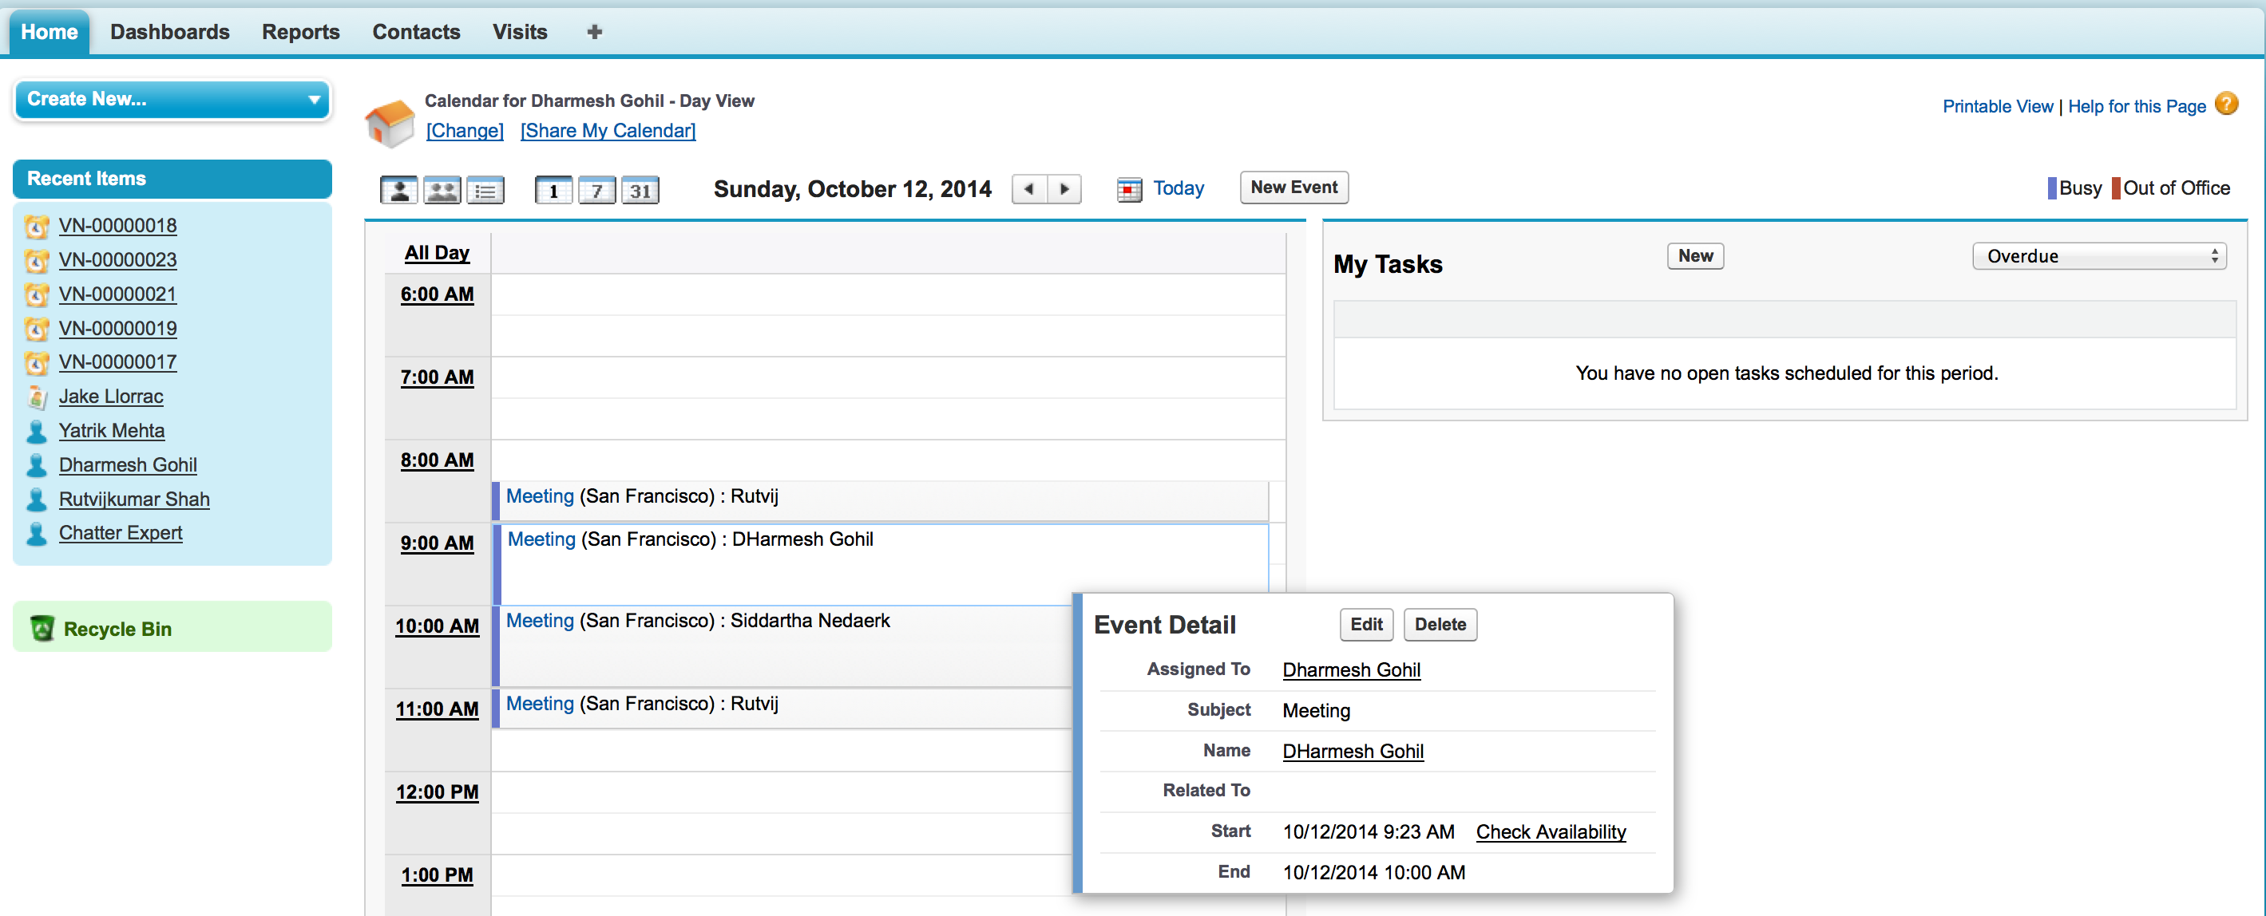This screenshot has width=2266, height=916.
Task: Select the month view icon
Action: pyautogui.click(x=640, y=190)
